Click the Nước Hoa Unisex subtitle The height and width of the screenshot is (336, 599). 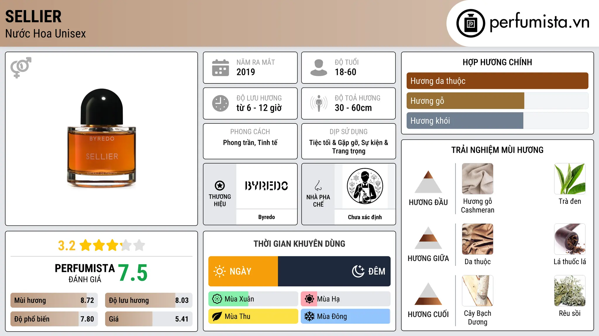click(x=46, y=34)
